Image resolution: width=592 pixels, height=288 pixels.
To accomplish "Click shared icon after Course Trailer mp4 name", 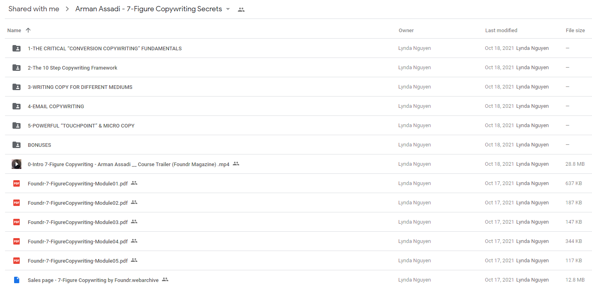I will click(236, 164).
